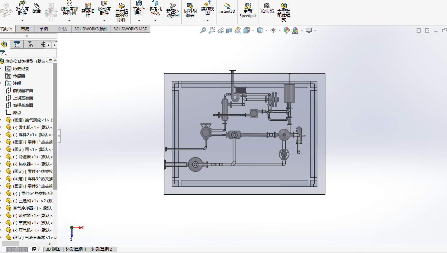Select 前视基准面 in the feature tree
Image resolution: width=447 pixels, height=253 pixels.
pos(23,90)
